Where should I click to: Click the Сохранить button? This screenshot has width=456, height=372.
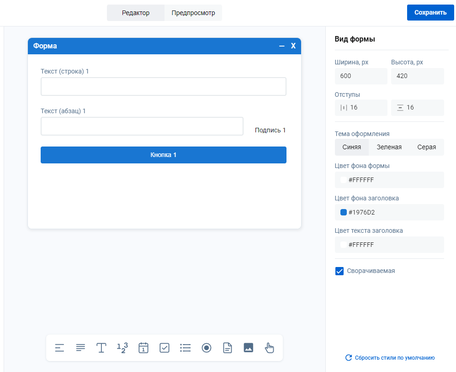tap(430, 12)
